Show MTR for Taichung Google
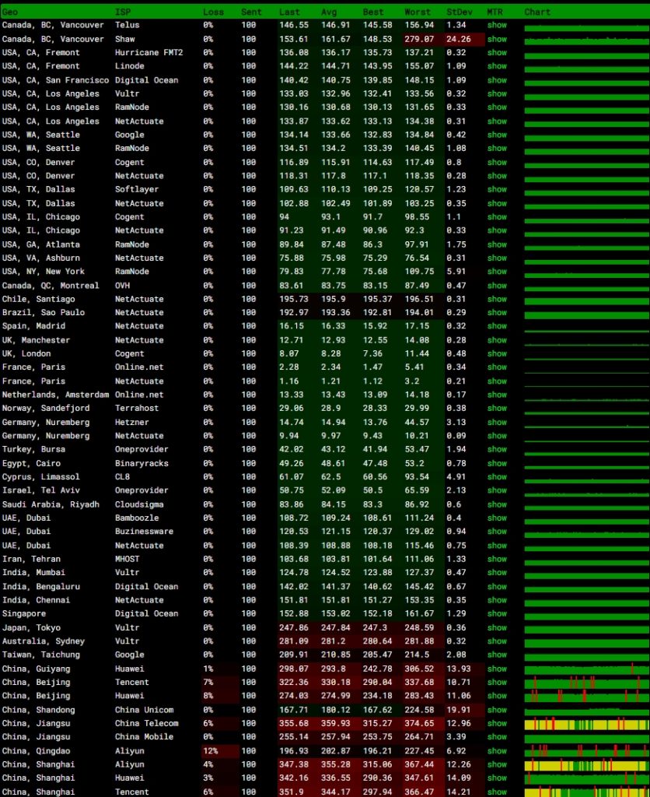 pos(497,655)
